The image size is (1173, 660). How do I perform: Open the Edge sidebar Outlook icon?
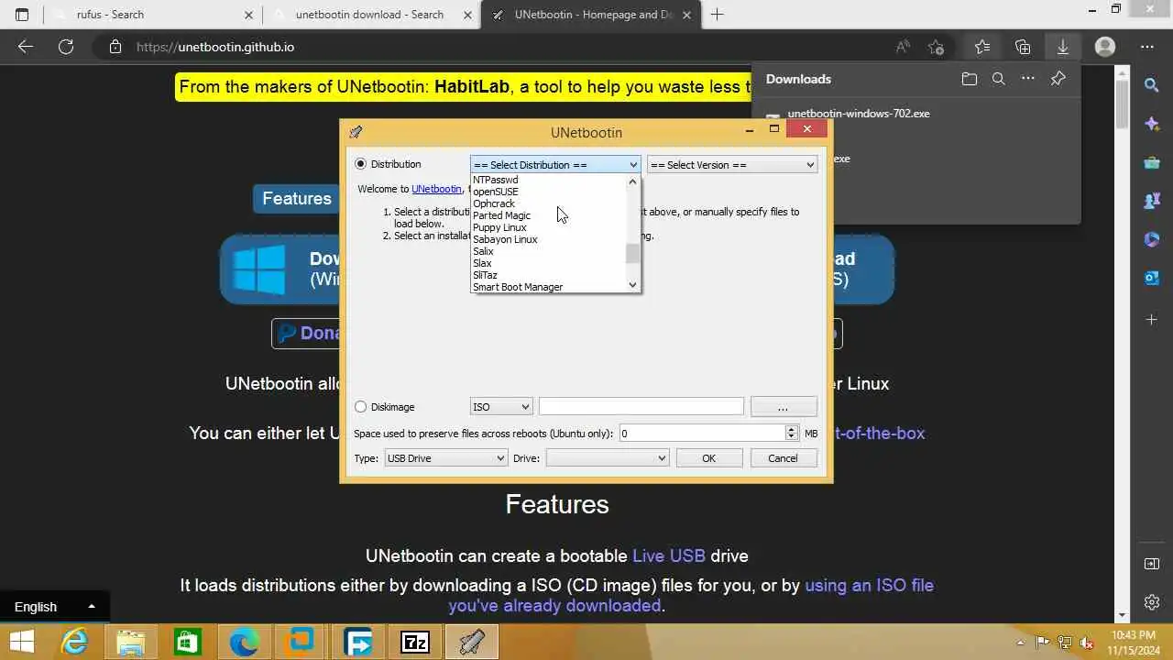[1152, 278]
